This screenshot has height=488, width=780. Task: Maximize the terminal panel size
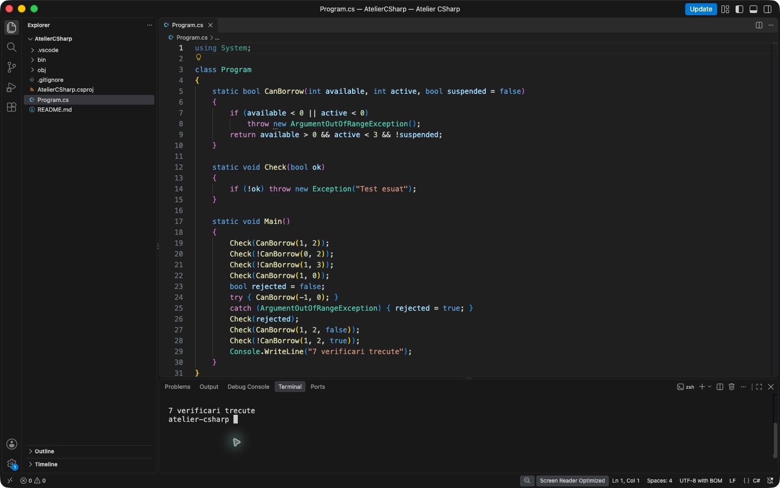point(759,387)
